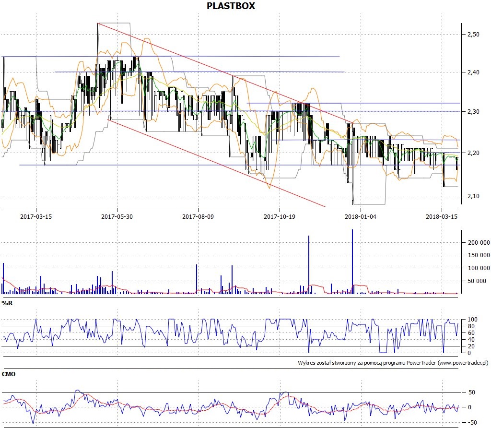Click the 2,30 price axis label
Image resolution: width=491 pixels, height=428 pixels.
tap(473, 111)
